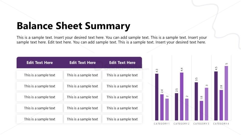Image resolution: width=241 pixels, height=135 pixels.
Task: Select the middle column's Edit Text Here header
Action: pyautogui.click(x=83, y=63)
